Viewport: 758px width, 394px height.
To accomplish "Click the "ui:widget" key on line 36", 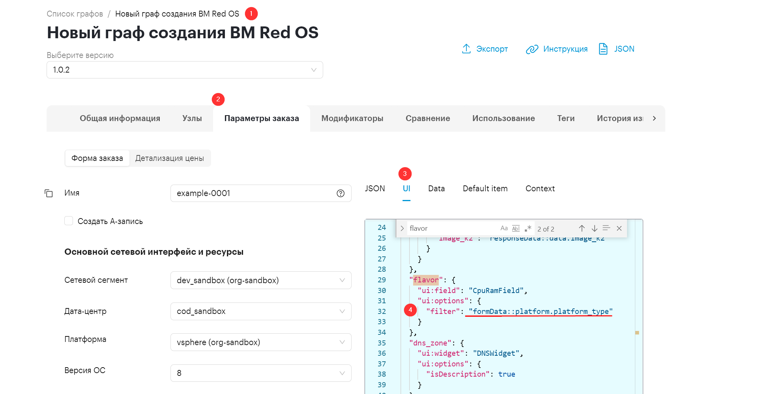I will coord(441,353).
